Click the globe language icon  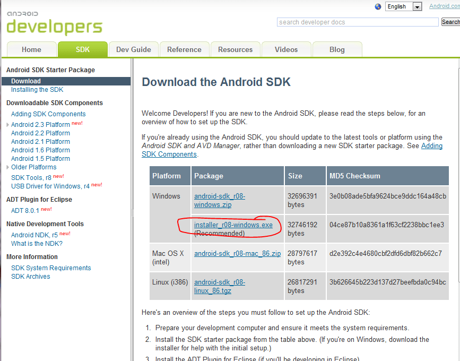click(x=378, y=6)
